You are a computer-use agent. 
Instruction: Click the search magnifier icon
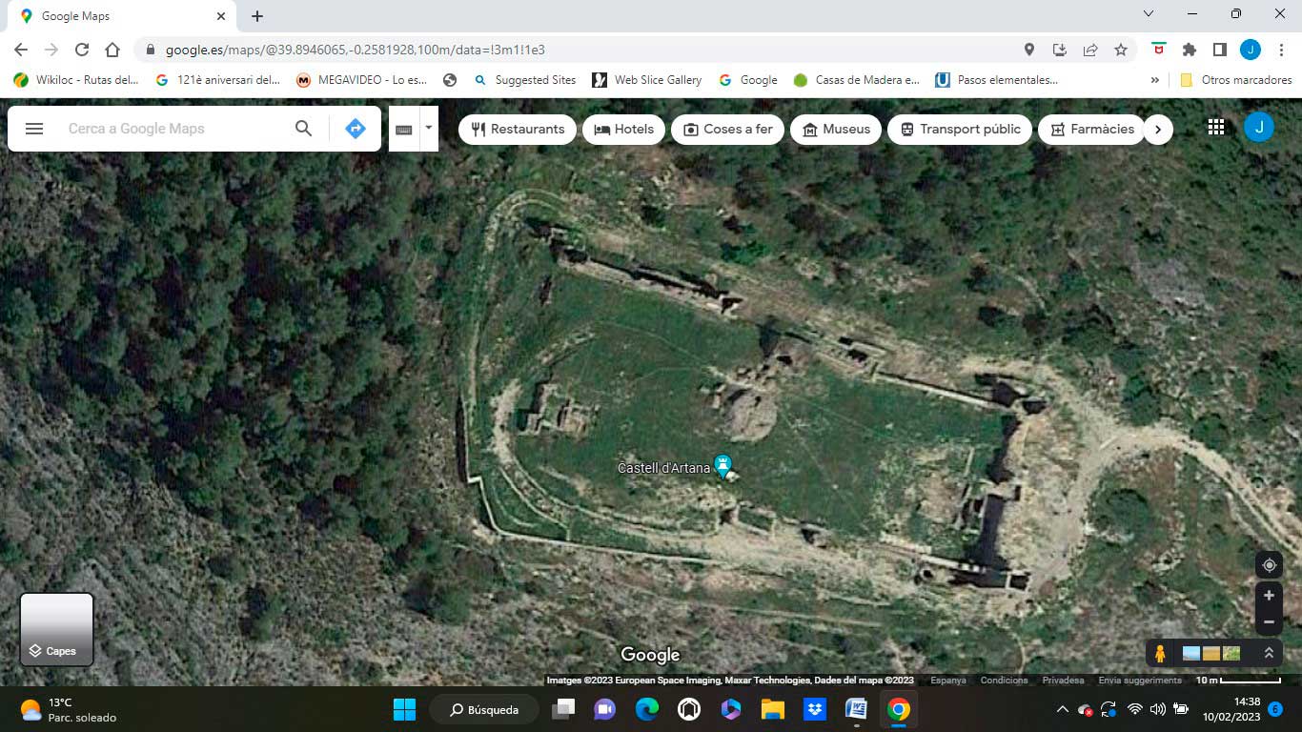[x=303, y=129]
